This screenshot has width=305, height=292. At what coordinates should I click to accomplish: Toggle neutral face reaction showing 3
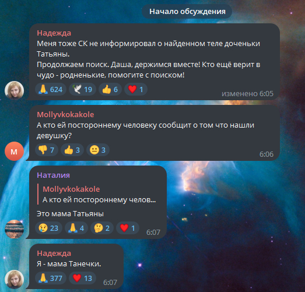click(x=98, y=150)
